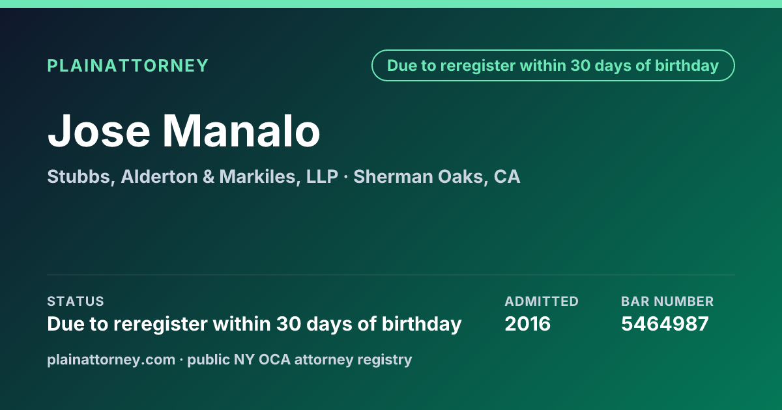This screenshot has width=782, height=410.
Task: Click the middle dot separator after LLP
Action: tap(345, 177)
